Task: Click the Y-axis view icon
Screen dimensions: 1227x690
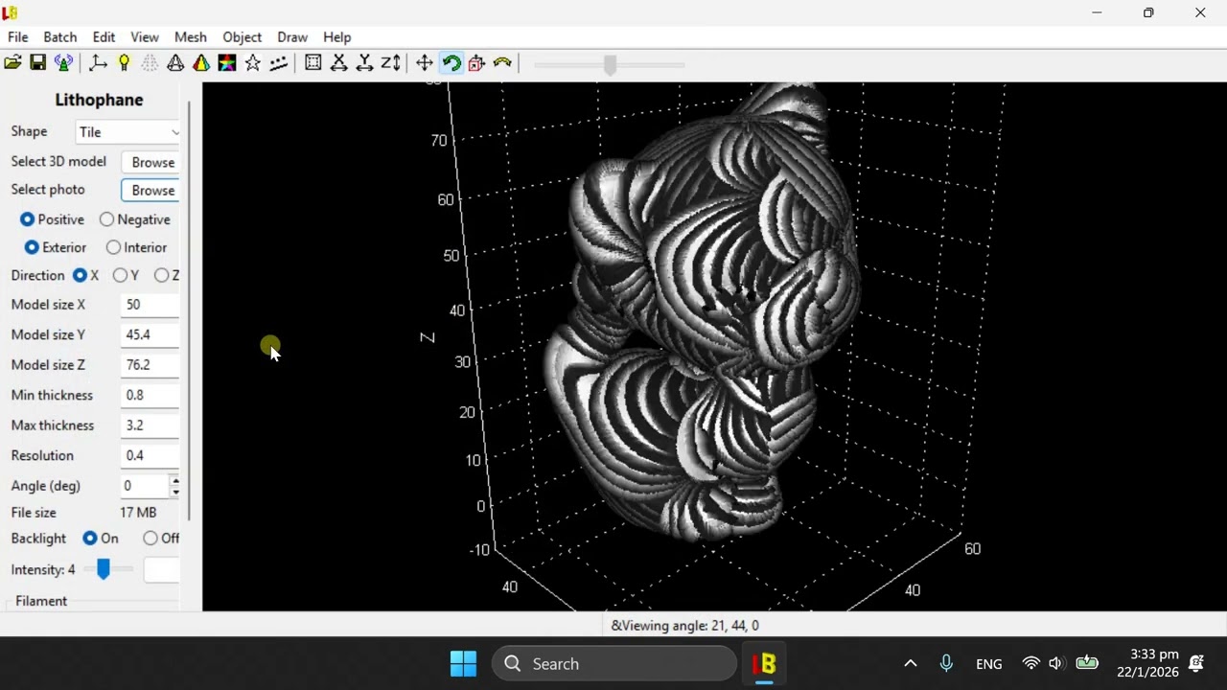Action: tap(364, 63)
